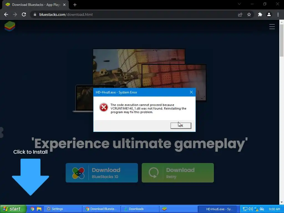284x213 pixels.
Task: Open Chrome profile avatar icon
Action: tap(269, 14)
